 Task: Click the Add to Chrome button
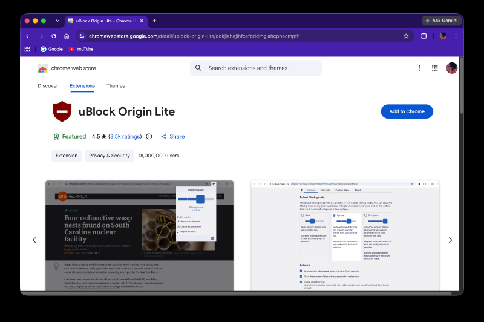click(407, 111)
